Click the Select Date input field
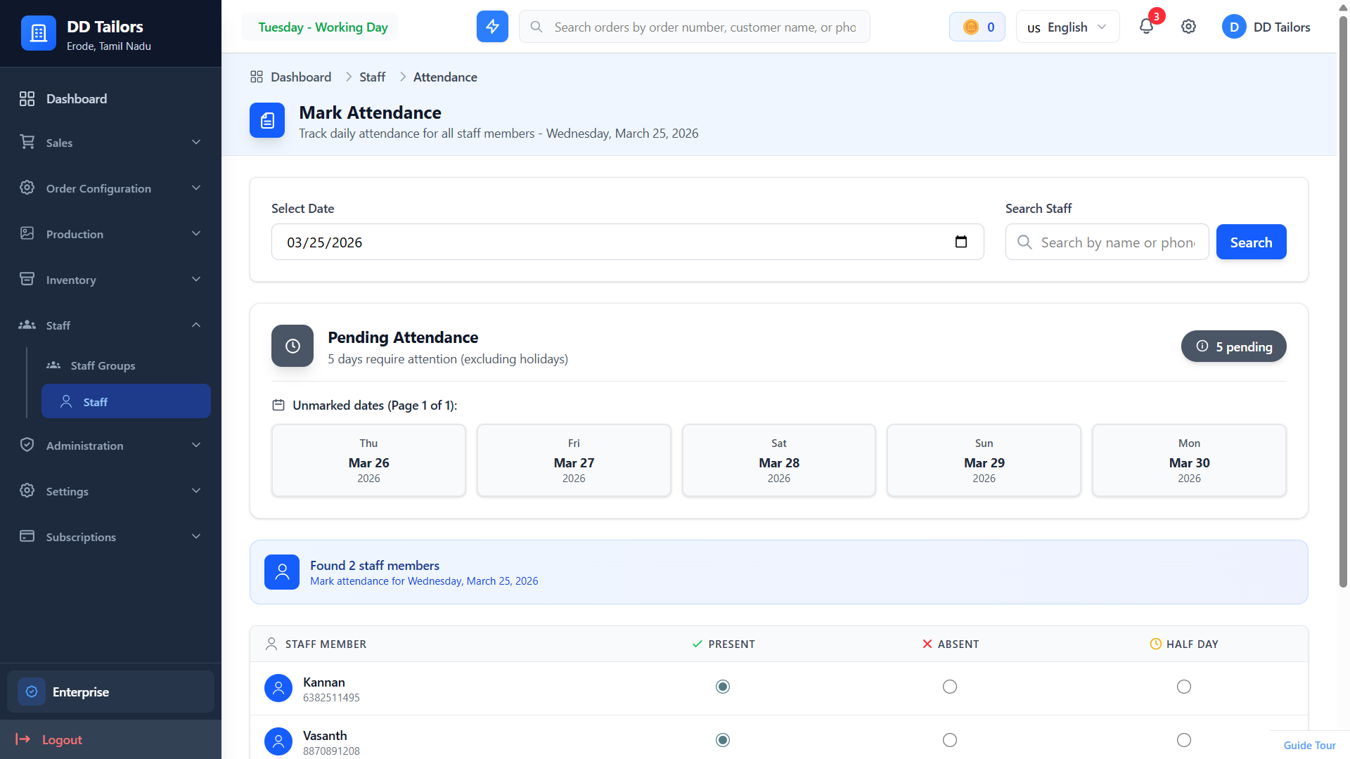The image size is (1350, 759). 627,242
